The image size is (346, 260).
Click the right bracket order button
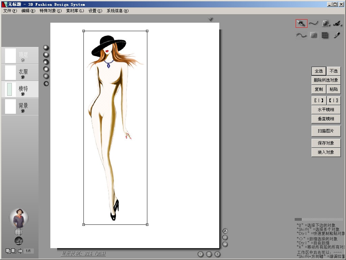tap(333, 100)
